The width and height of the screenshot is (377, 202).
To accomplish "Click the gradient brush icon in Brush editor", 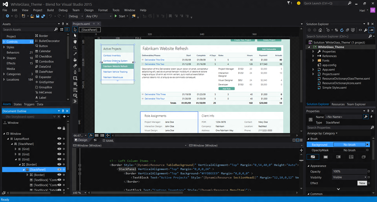I will (338, 157).
